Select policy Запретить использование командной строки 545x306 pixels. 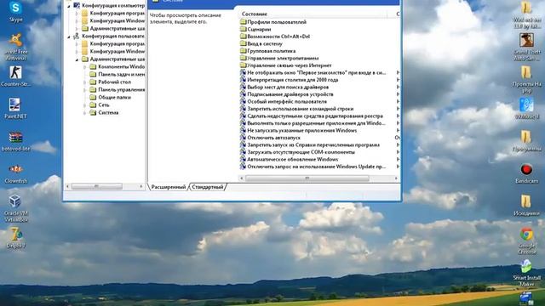(x=297, y=109)
